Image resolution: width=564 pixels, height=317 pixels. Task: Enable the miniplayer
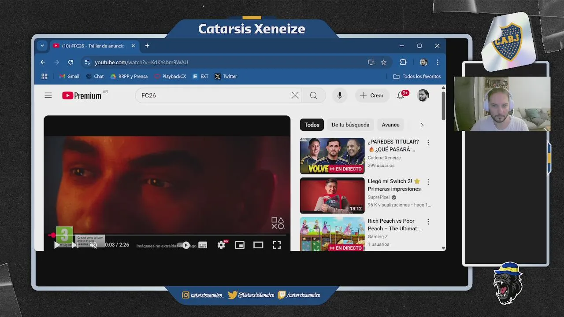(x=240, y=245)
